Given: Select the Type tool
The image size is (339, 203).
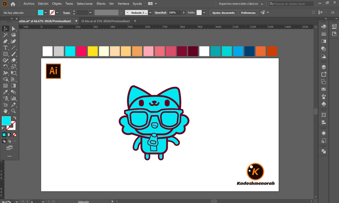Looking at the screenshot, I should [x=5, y=48].
